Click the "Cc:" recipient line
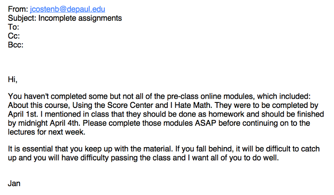334x195 pixels. click(14, 36)
